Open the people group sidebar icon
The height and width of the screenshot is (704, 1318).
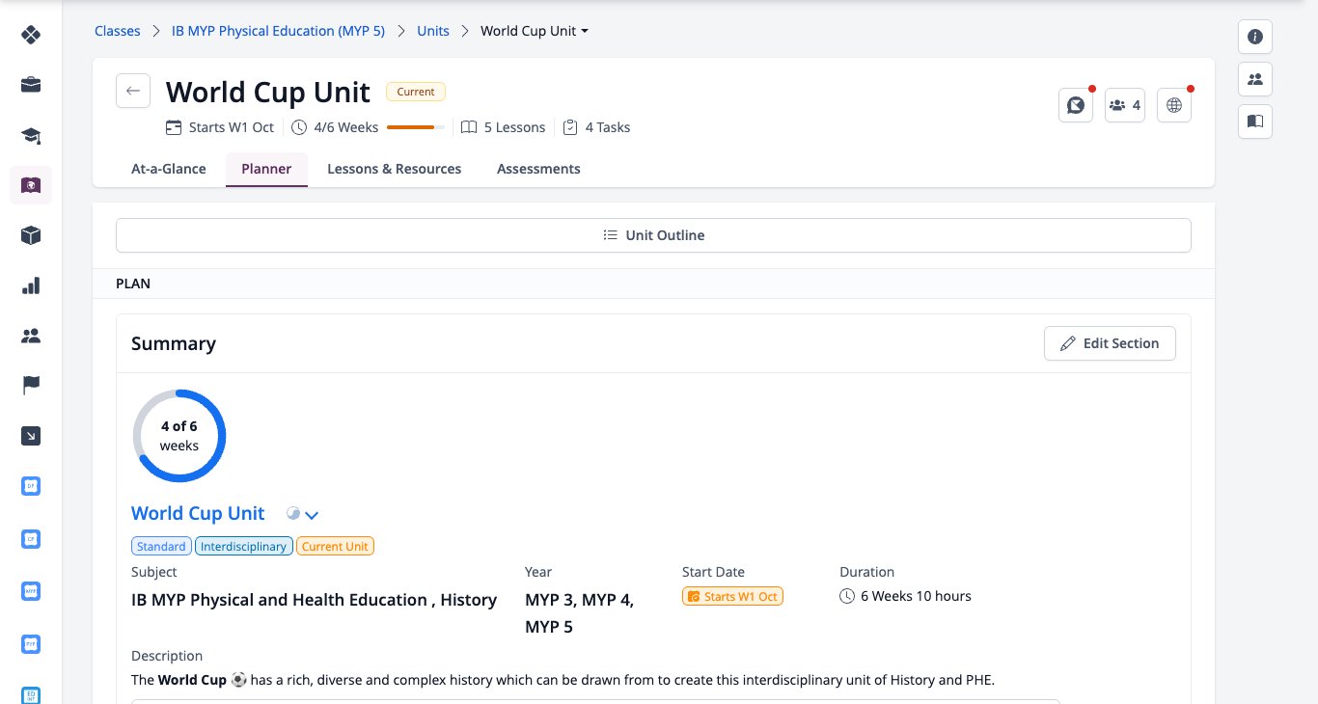click(x=31, y=336)
